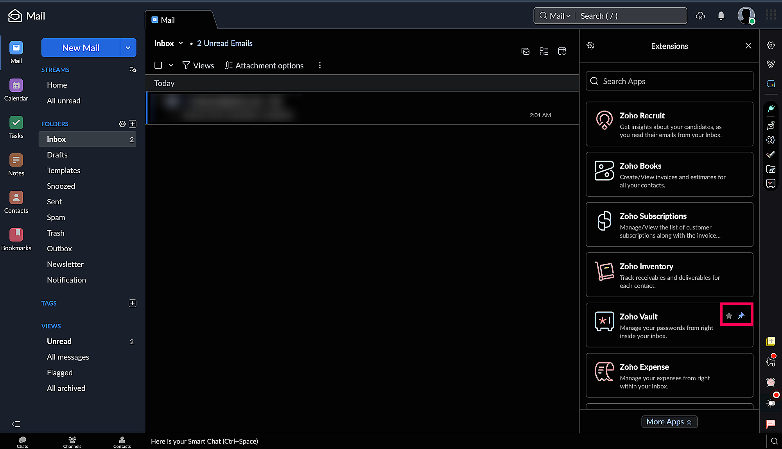Click the top Search ( / ) field

tap(631, 16)
